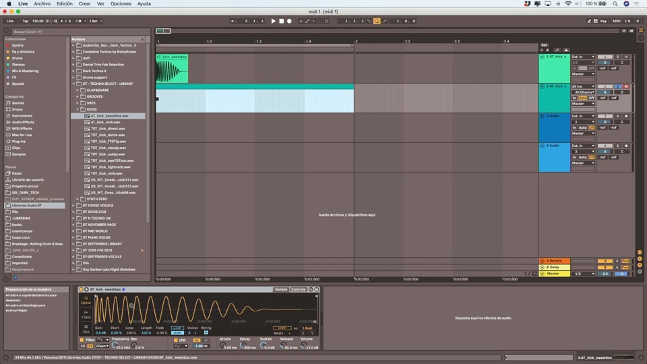647x364 pixels.
Task: Open Plug-Ins category
Action: point(19,142)
